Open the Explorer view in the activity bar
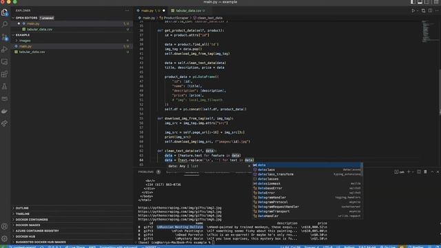 [x=5, y=12]
